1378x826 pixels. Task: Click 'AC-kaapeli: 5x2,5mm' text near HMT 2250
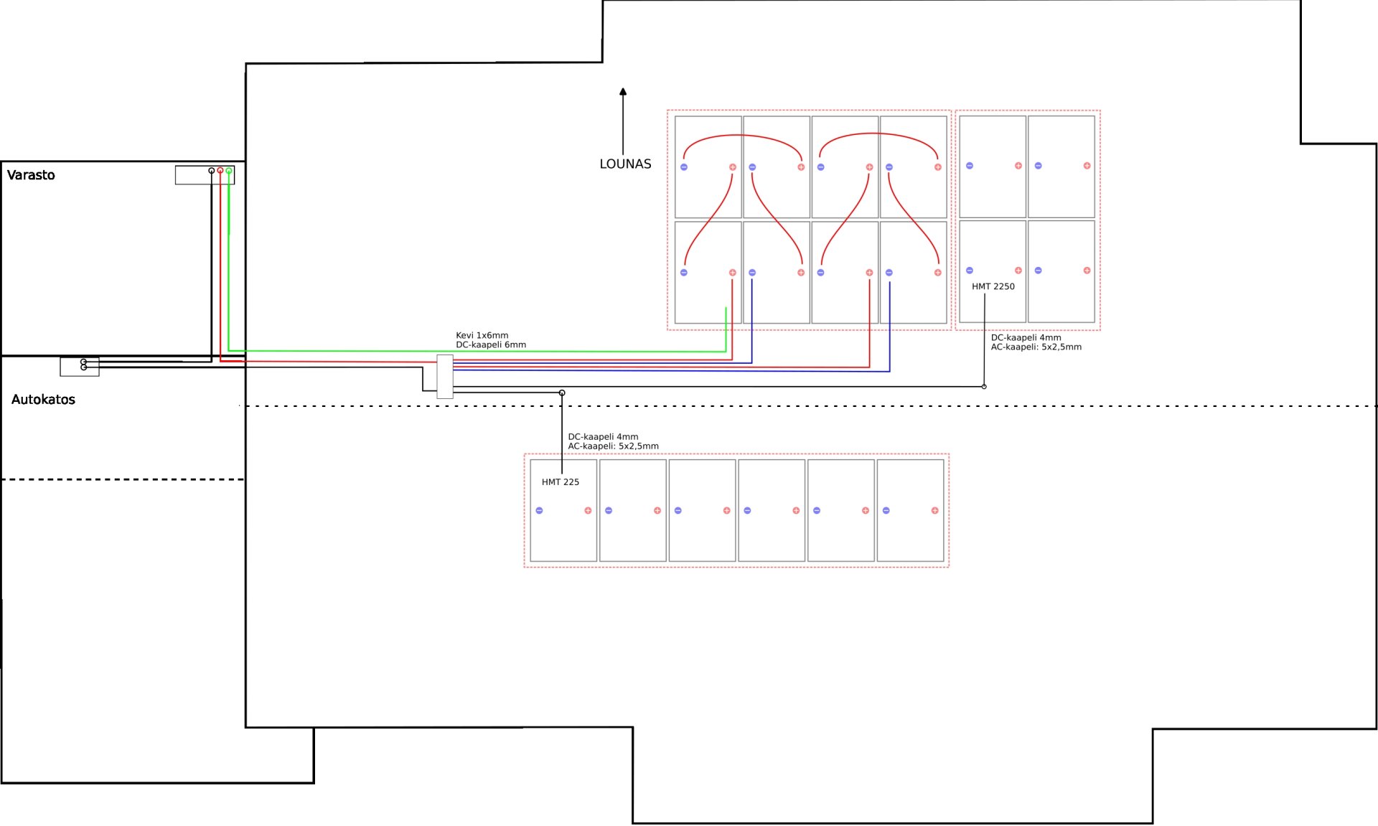tap(1036, 347)
